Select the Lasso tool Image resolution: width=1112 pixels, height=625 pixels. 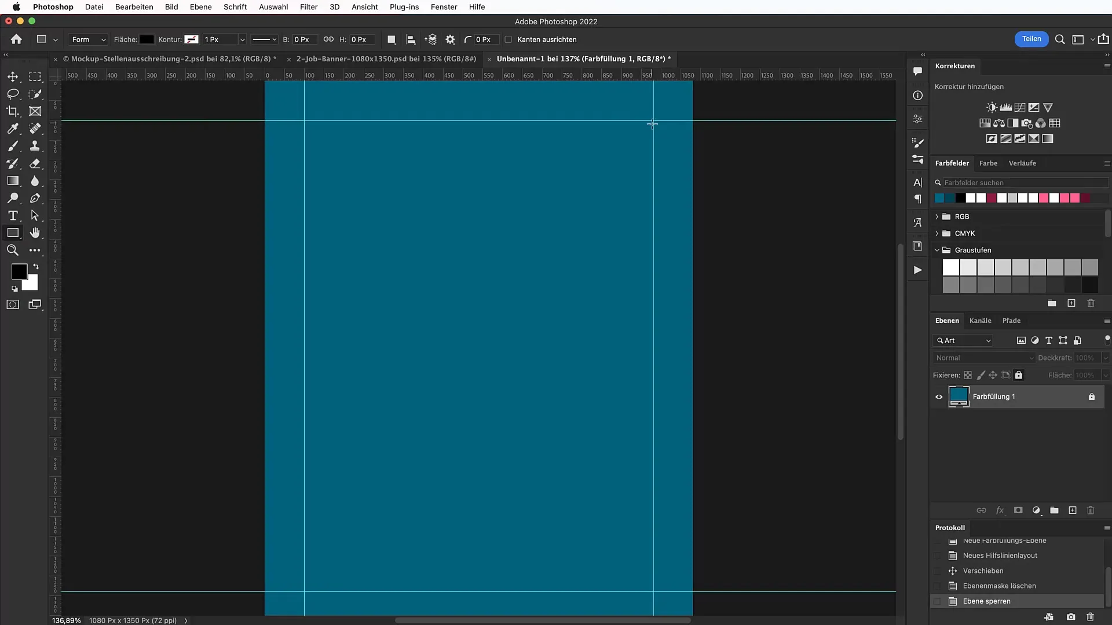coord(13,94)
